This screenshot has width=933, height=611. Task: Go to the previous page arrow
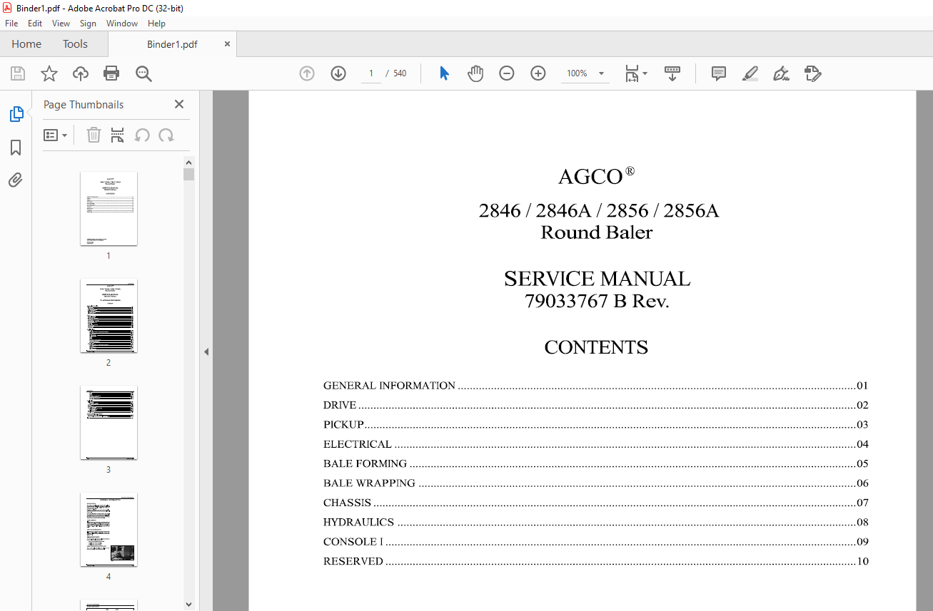307,73
